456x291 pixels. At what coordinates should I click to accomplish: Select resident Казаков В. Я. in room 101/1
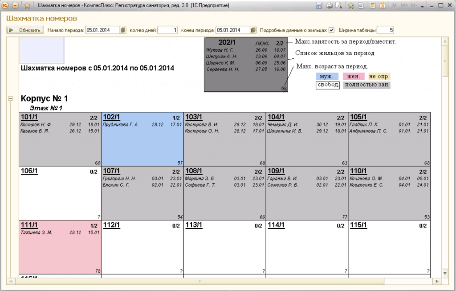pyautogui.click(x=35, y=131)
